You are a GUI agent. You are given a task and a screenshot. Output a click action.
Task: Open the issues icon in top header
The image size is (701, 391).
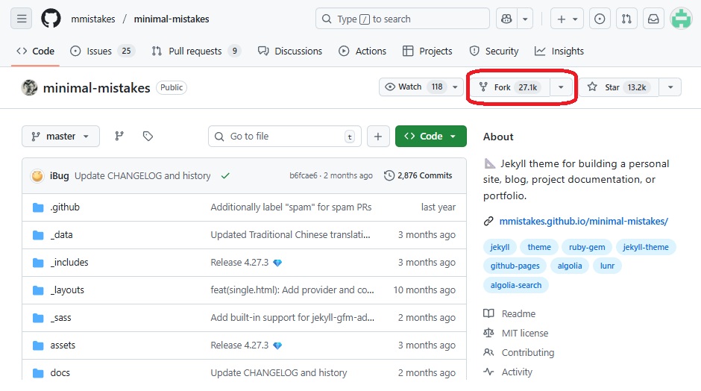coord(600,19)
